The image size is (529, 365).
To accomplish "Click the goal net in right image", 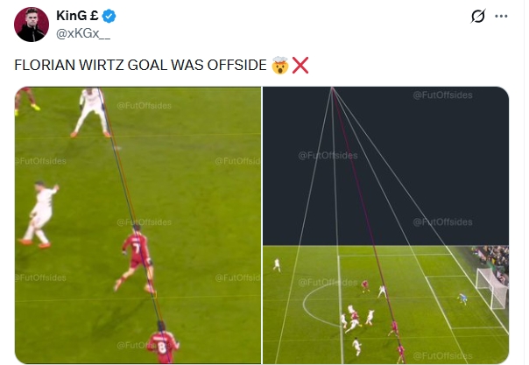I will click(x=492, y=287).
